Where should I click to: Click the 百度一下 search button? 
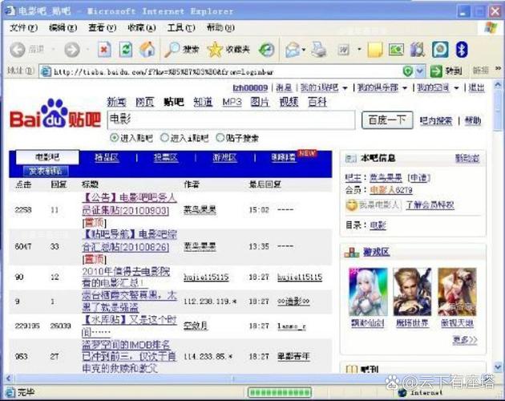point(387,120)
